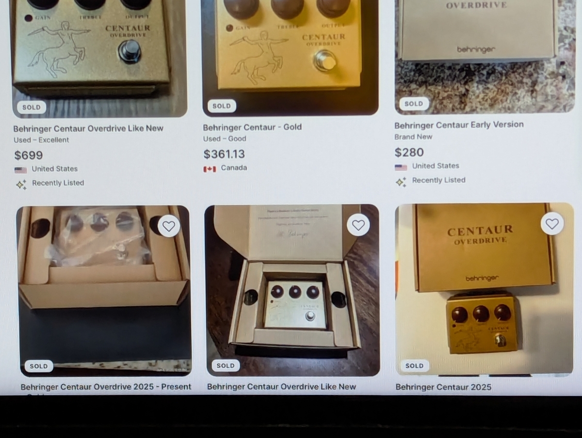Click the US flag under the $699 price
This screenshot has height=438, width=582.
[20, 170]
